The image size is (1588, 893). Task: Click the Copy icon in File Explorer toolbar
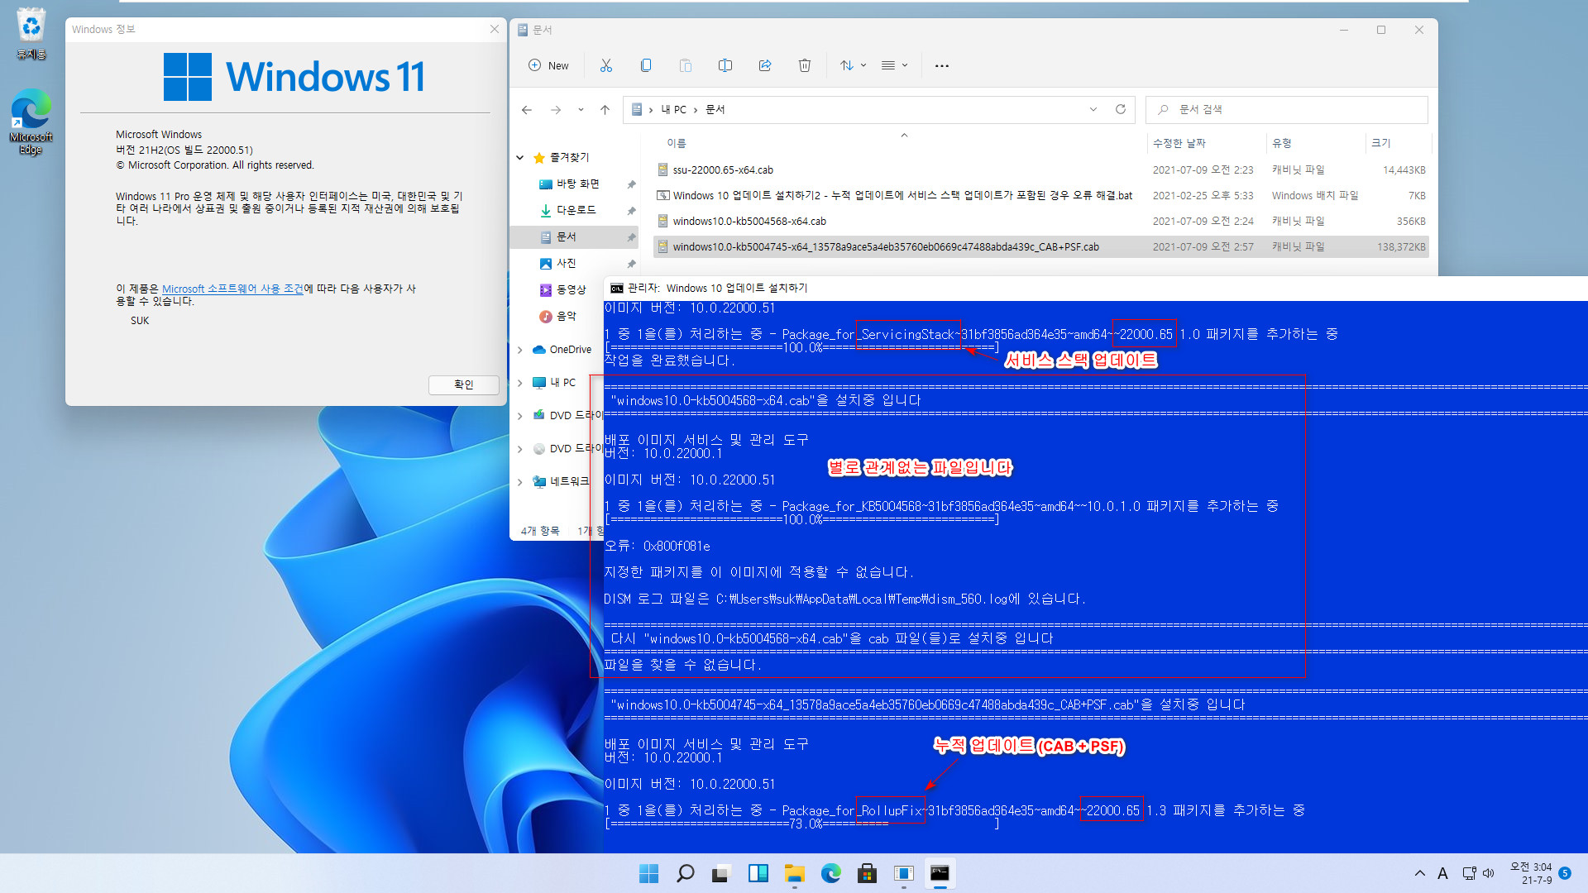tap(644, 65)
